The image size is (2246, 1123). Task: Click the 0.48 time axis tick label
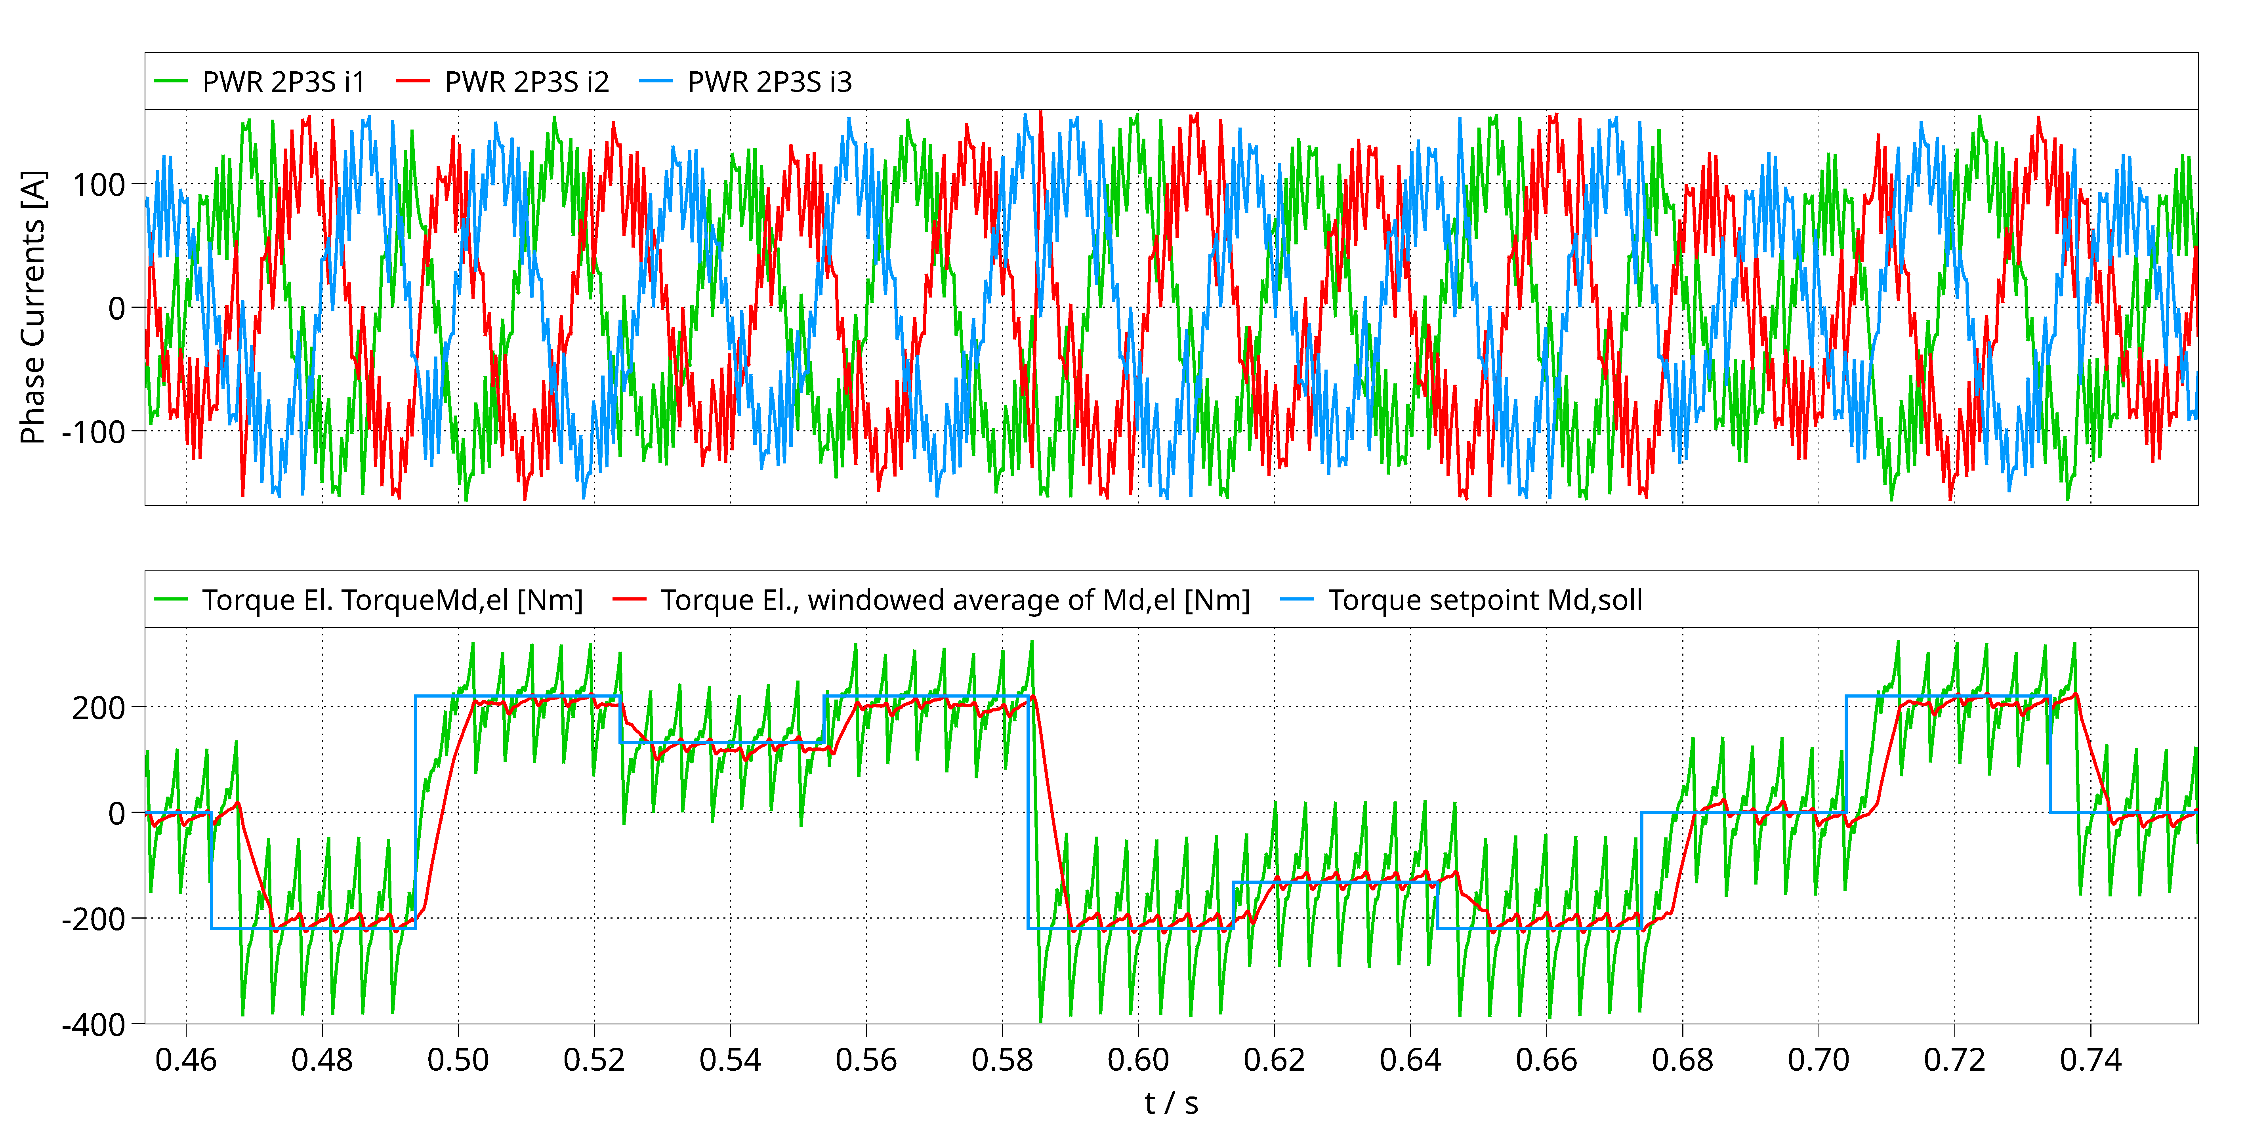tap(322, 1060)
